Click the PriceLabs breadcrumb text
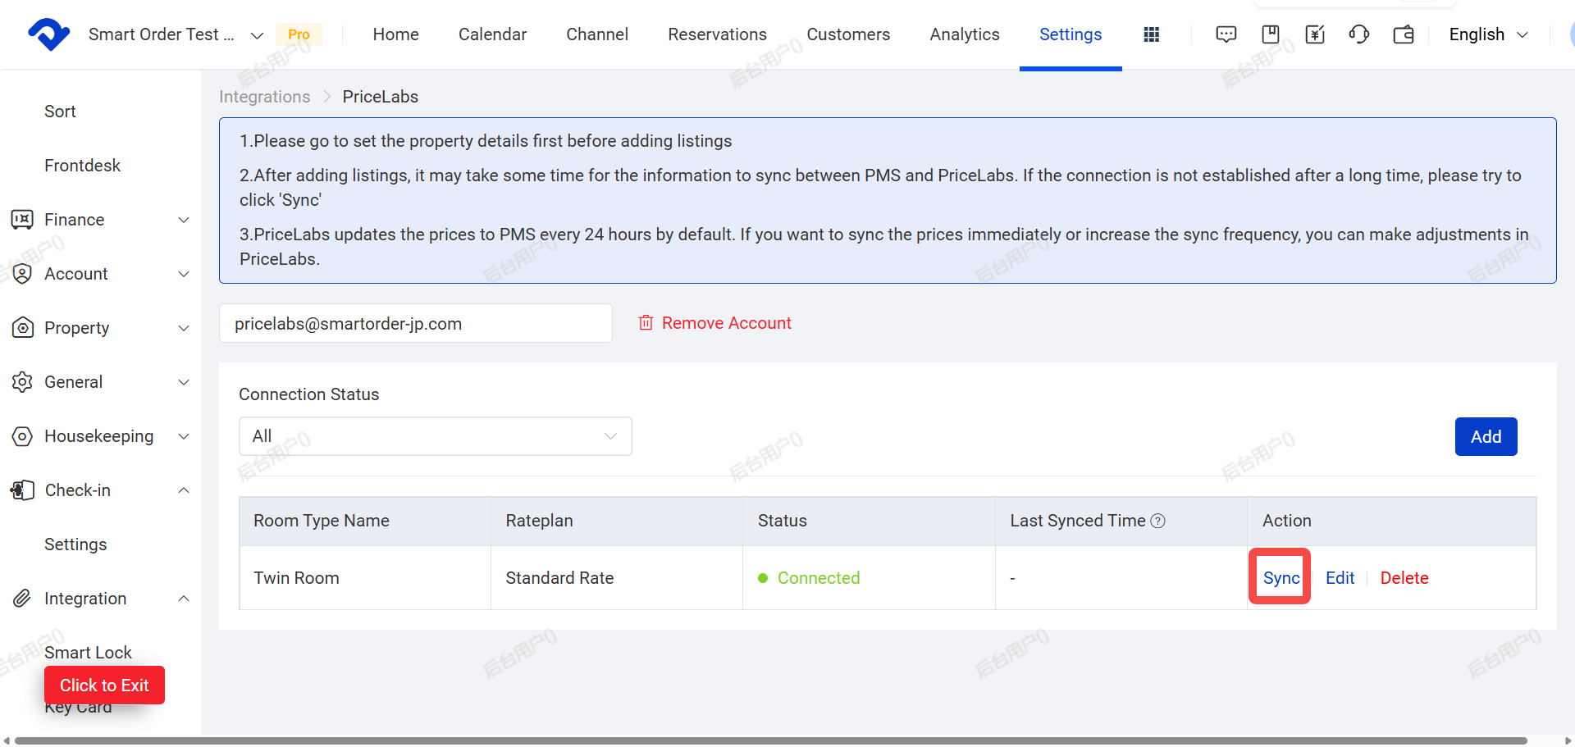The height and width of the screenshot is (747, 1575). click(x=380, y=97)
